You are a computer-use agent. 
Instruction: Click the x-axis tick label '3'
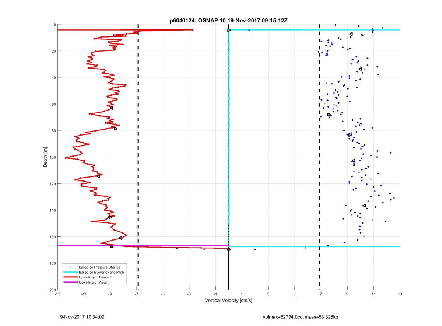pos(268,294)
